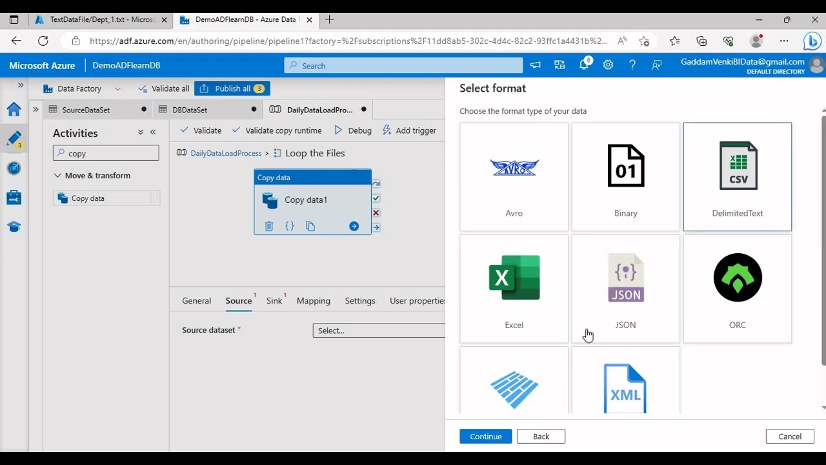
Task: Collapse Move & transform category
Action: coord(92,176)
